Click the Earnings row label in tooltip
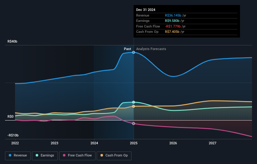 (143, 21)
